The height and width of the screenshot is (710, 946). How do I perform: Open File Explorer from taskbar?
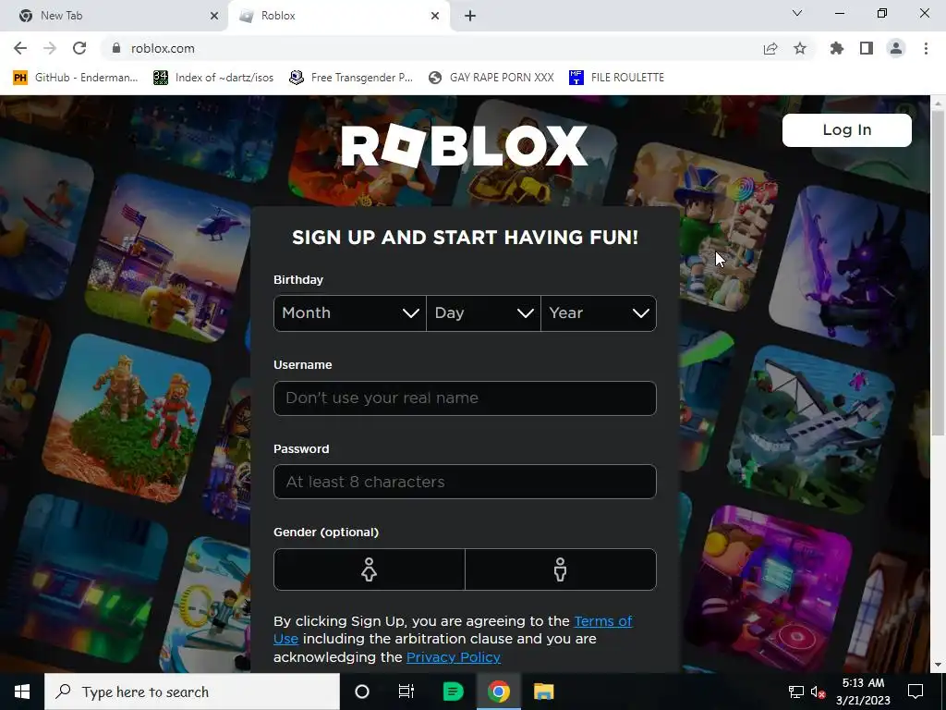(543, 692)
